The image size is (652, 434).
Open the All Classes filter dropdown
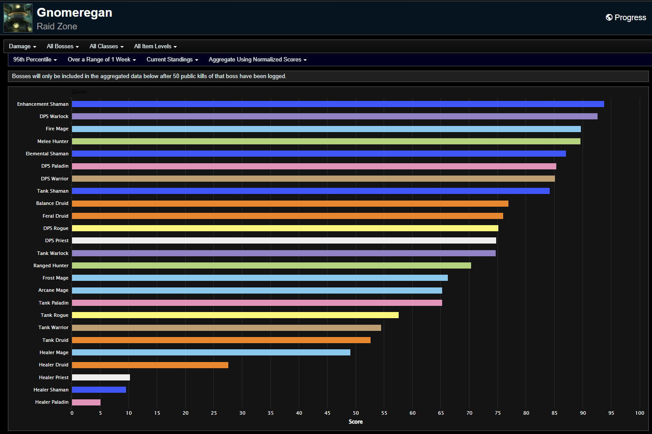[x=106, y=47]
